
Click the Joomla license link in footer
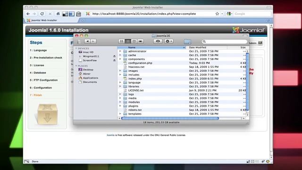coord(110,135)
